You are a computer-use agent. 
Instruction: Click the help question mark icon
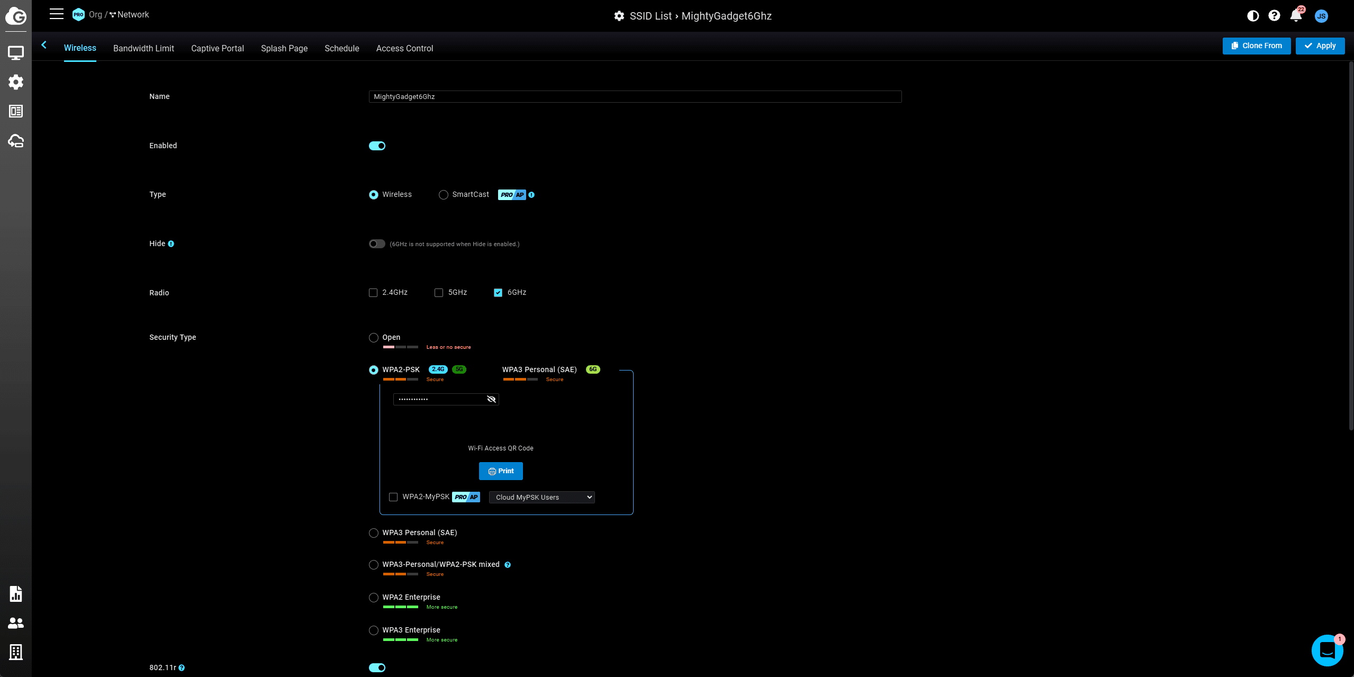coord(1274,16)
